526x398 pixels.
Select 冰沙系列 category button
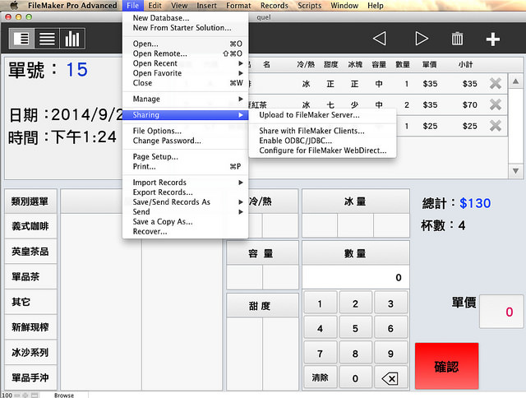[30, 352]
